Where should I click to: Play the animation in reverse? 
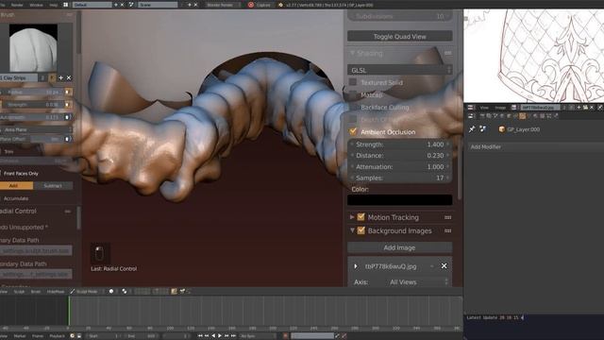(x=213, y=336)
